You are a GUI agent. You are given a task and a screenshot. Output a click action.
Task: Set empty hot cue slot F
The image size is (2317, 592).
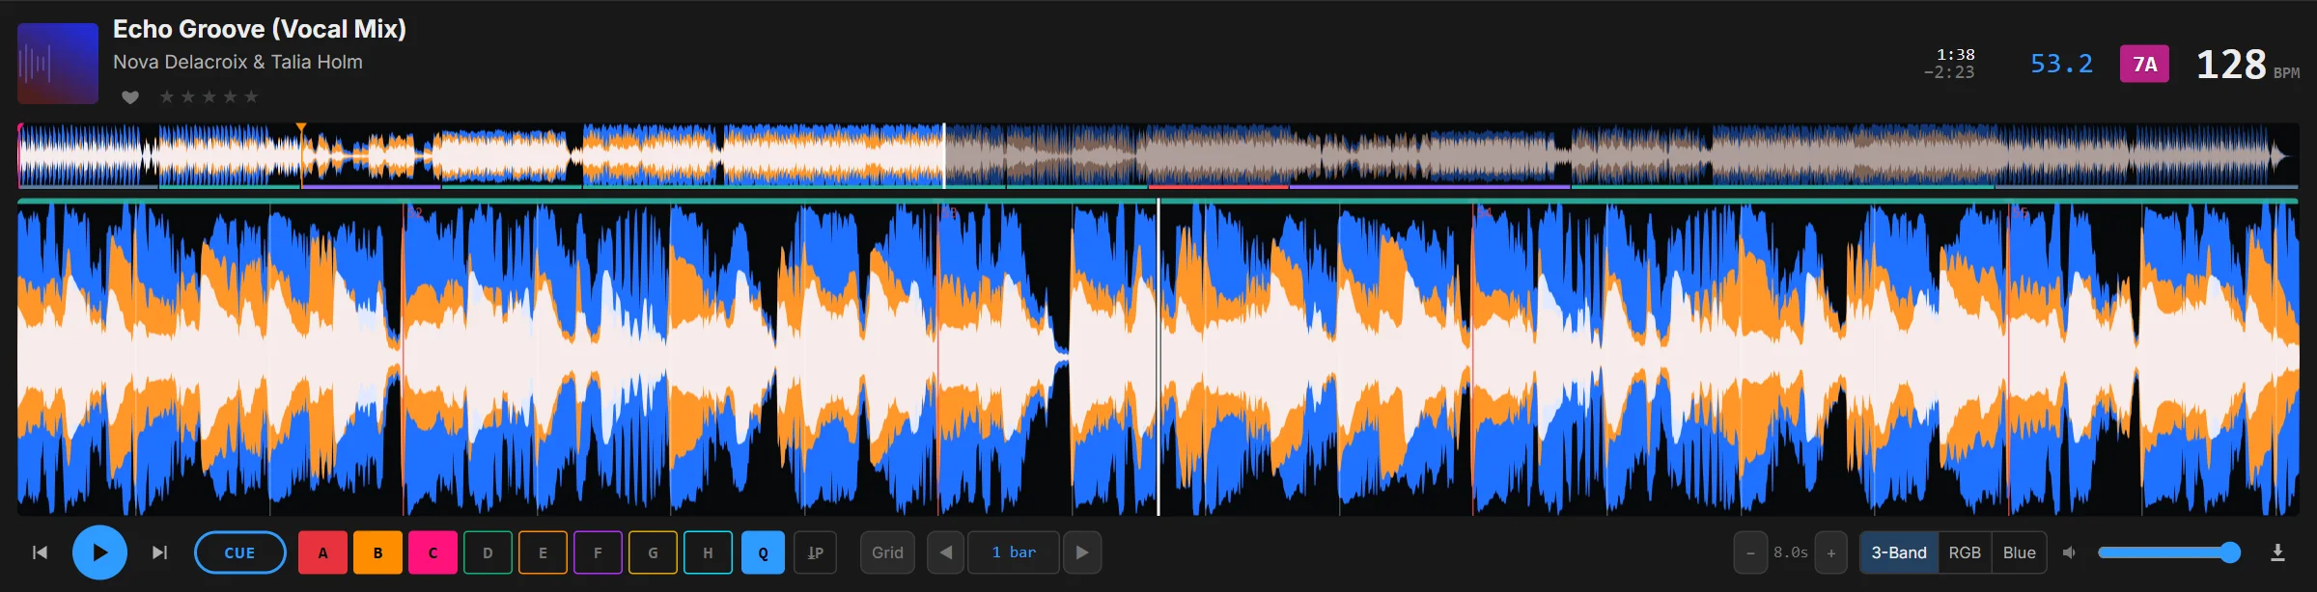point(598,552)
